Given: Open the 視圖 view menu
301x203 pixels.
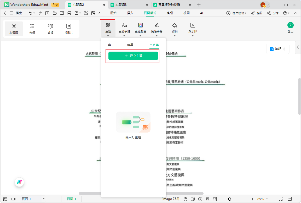Looking at the screenshot, I should [x=186, y=13].
